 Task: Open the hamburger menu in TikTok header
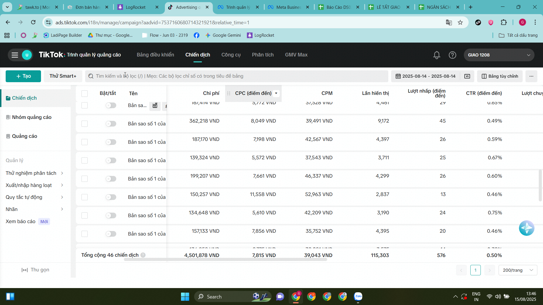pyautogui.click(x=15, y=55)
